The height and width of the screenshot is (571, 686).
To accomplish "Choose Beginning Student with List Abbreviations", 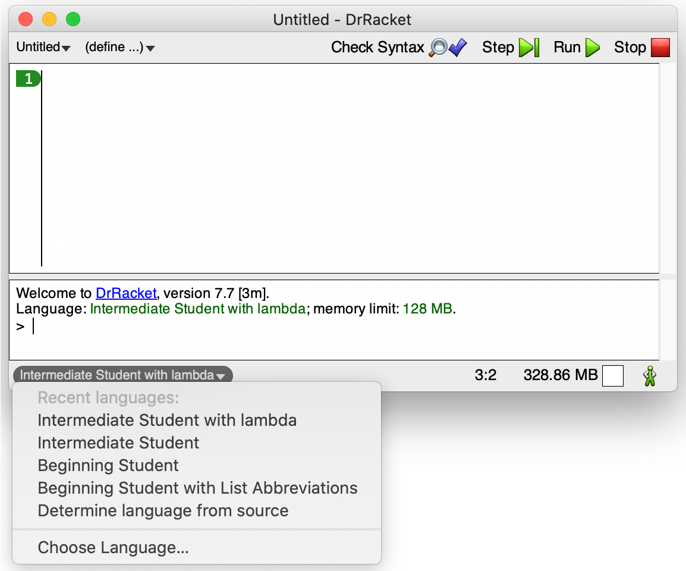I will (197, 488).
